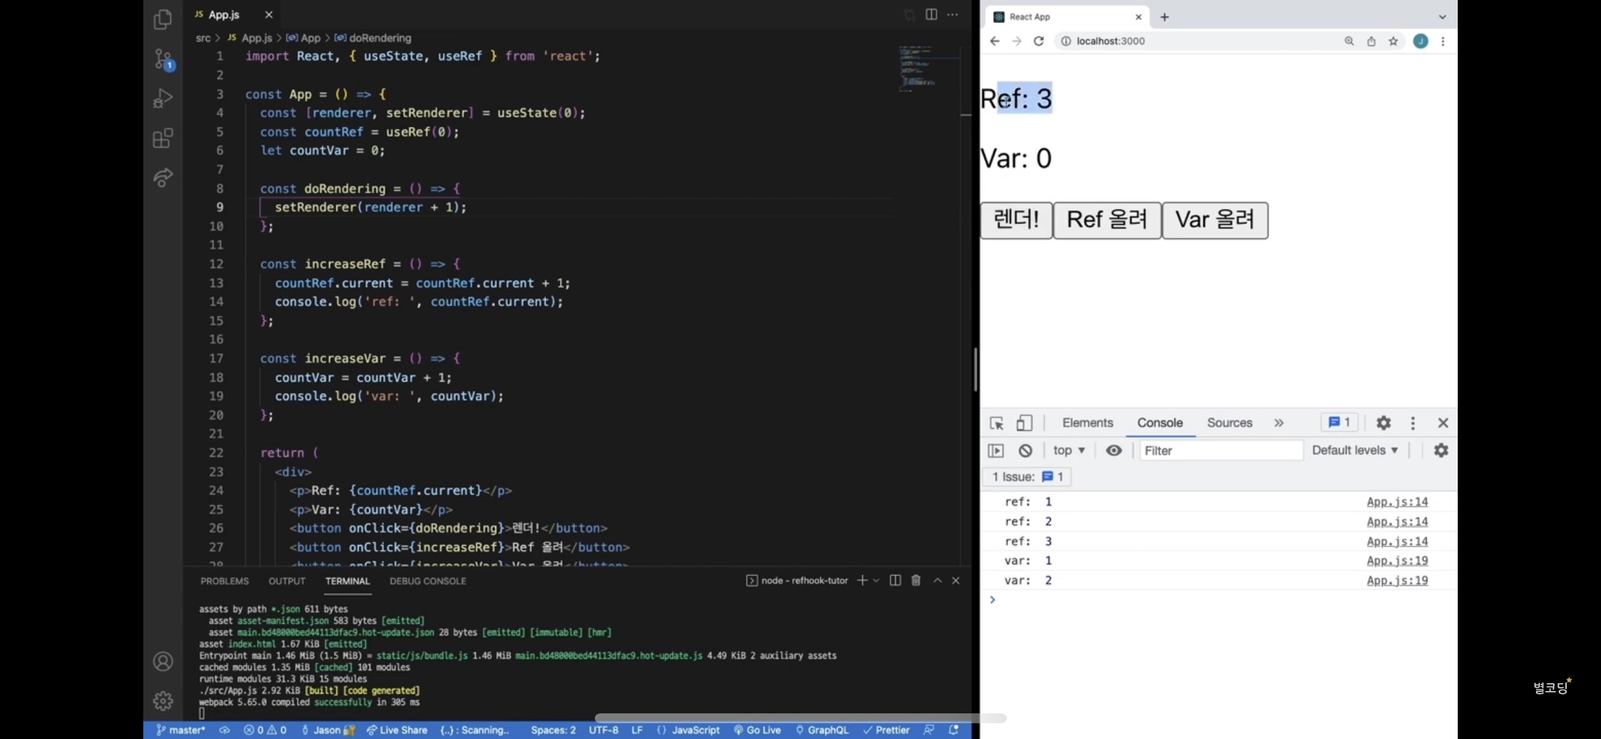Viewport: 1601px width, 739px height.
Task: Toggle the device toolbar in DevTools
Action: pos(1024,423)
